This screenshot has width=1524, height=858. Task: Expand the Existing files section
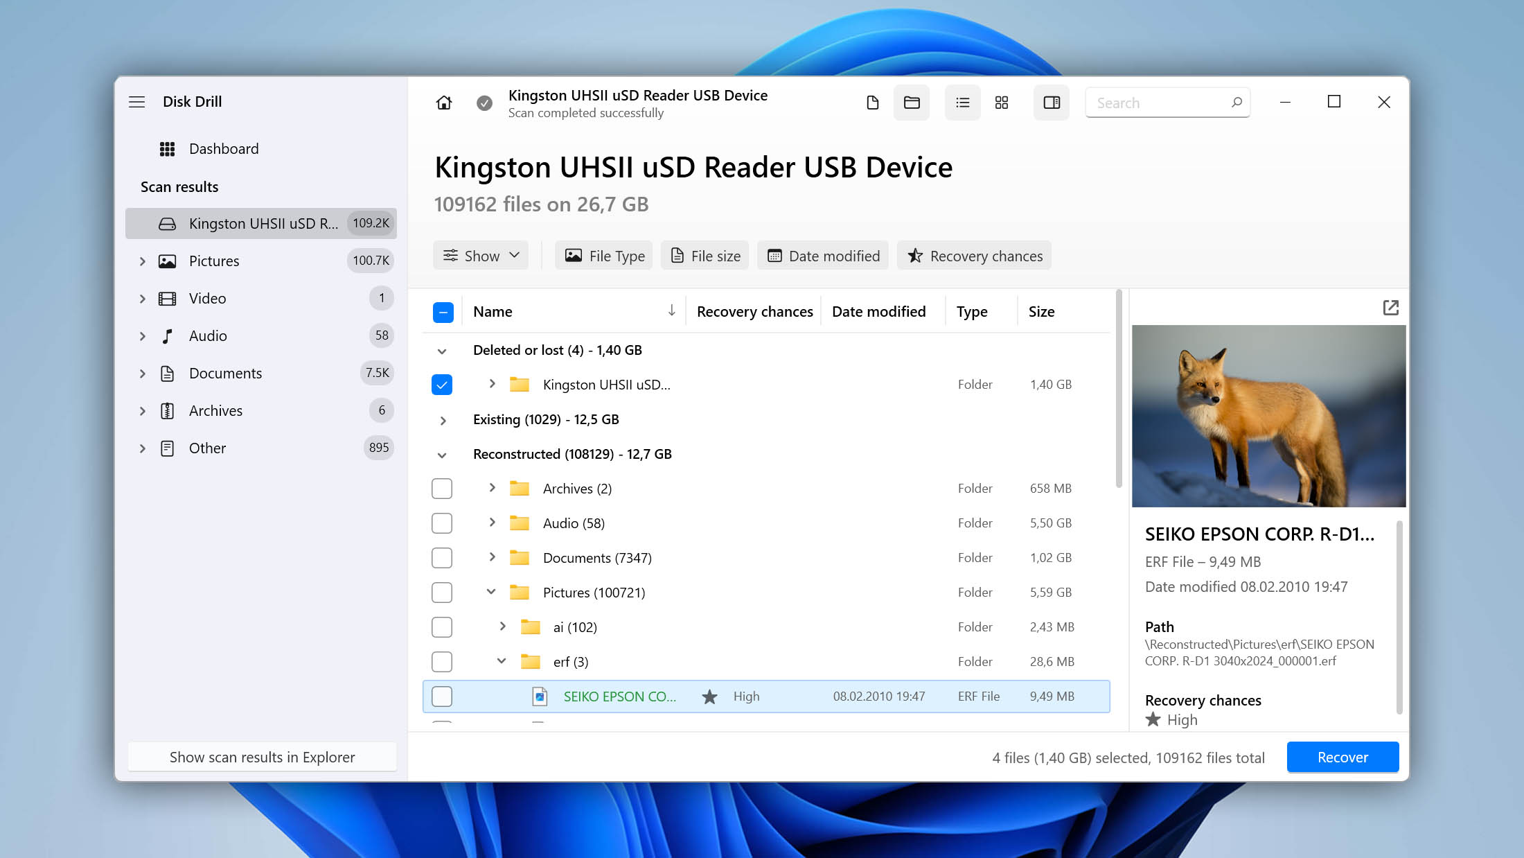point(442,419)
